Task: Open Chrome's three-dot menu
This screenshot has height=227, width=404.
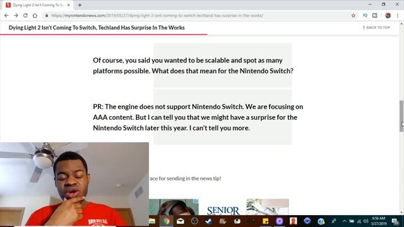Action: tap(398, 15)
